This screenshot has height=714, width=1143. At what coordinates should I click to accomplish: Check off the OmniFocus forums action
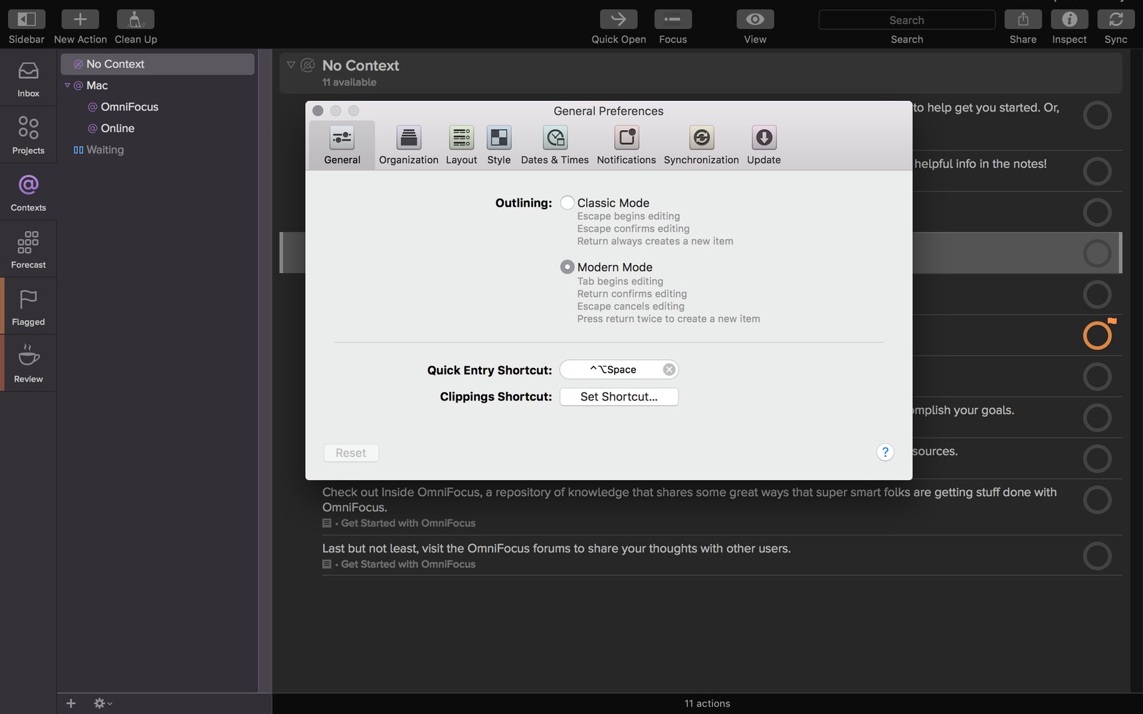click(1097, 556)
